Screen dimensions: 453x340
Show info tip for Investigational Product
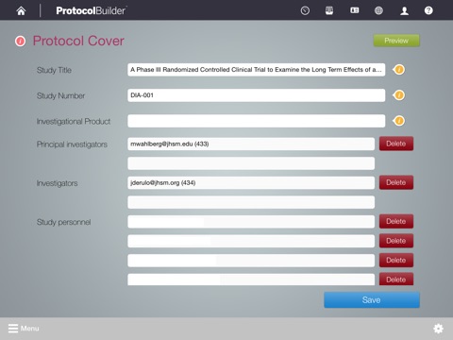click(x=399, y=121)
